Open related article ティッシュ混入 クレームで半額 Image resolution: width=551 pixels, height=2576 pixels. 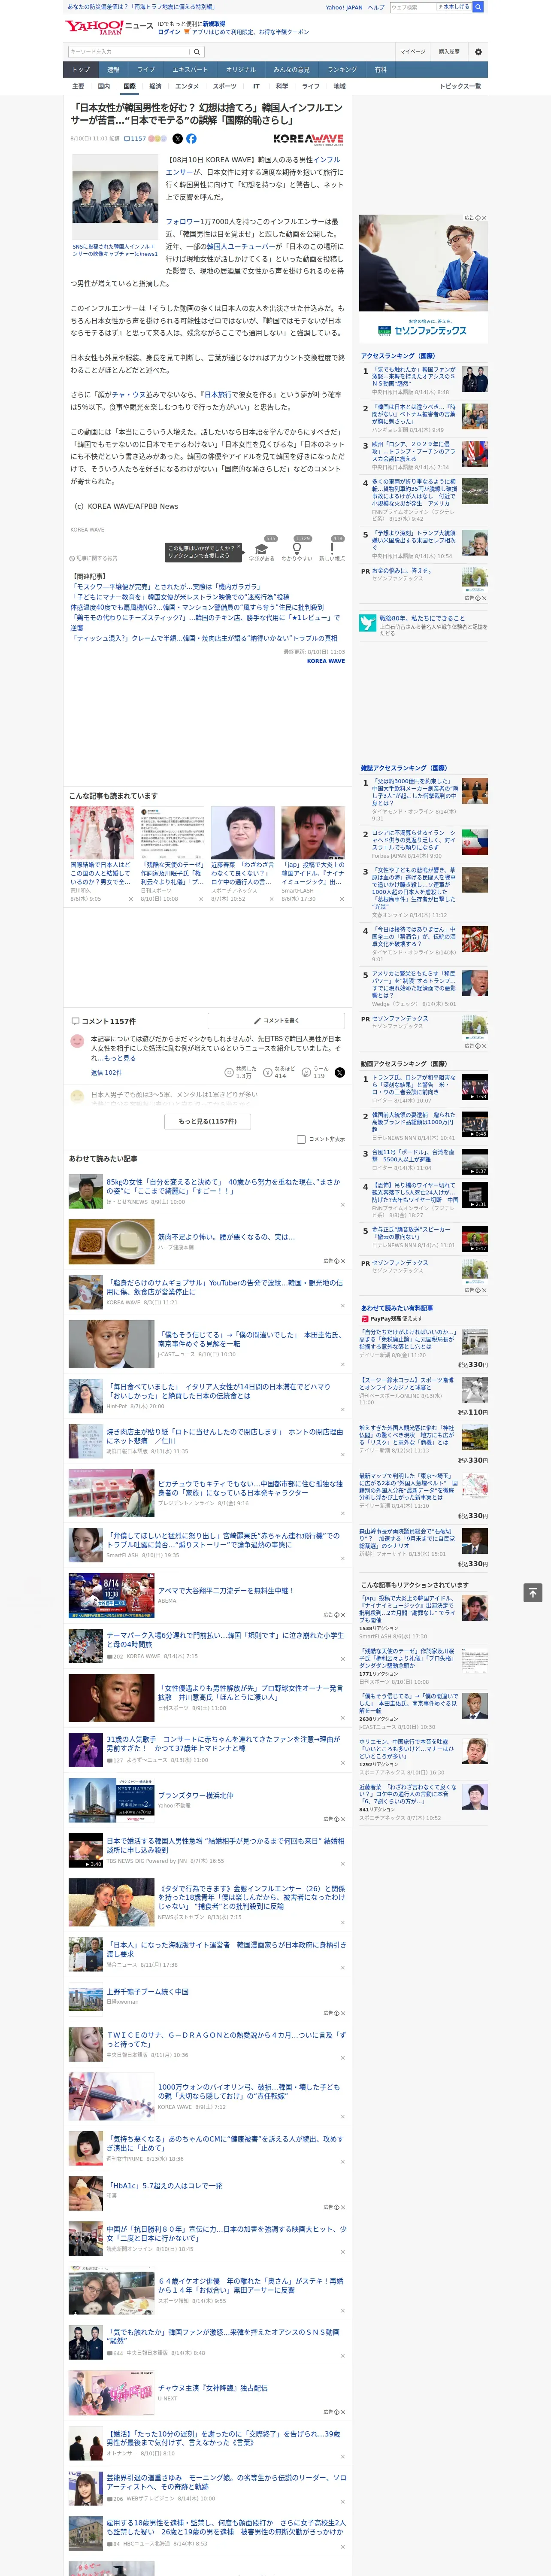coord(204,638)
